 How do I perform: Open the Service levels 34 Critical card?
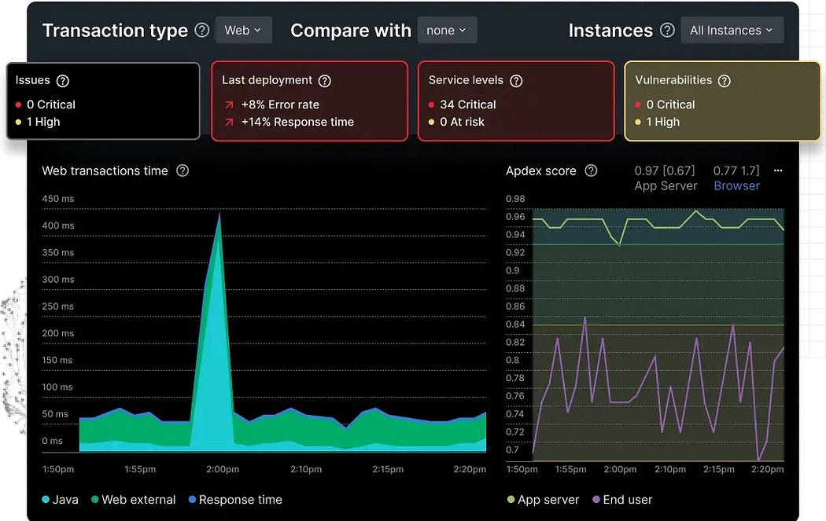(515, 101)
